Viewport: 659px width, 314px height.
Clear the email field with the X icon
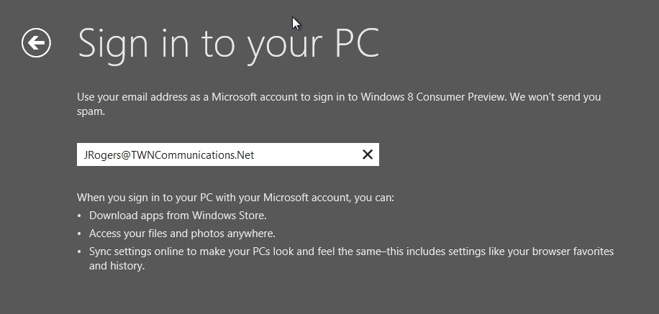[368, 154]
